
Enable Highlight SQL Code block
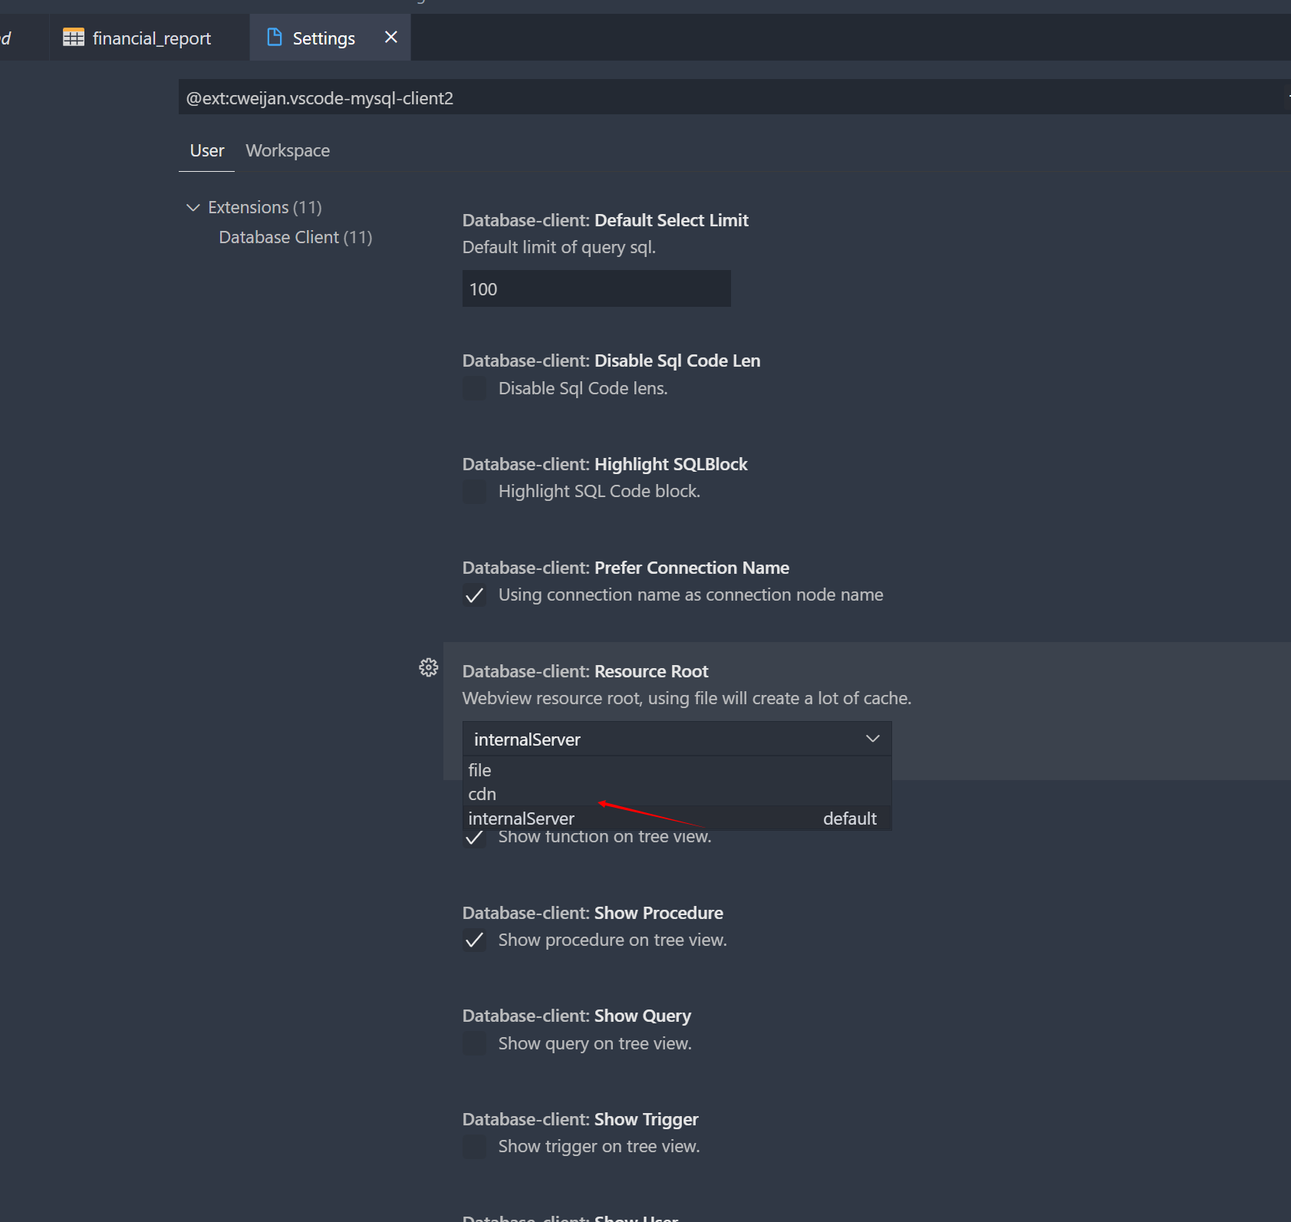click(475, 491)
